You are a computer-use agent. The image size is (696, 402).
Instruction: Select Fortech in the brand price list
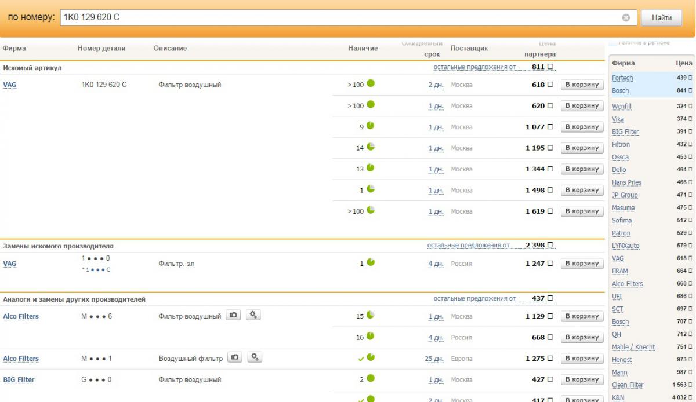pyautogui.click(x=622, y=78)
